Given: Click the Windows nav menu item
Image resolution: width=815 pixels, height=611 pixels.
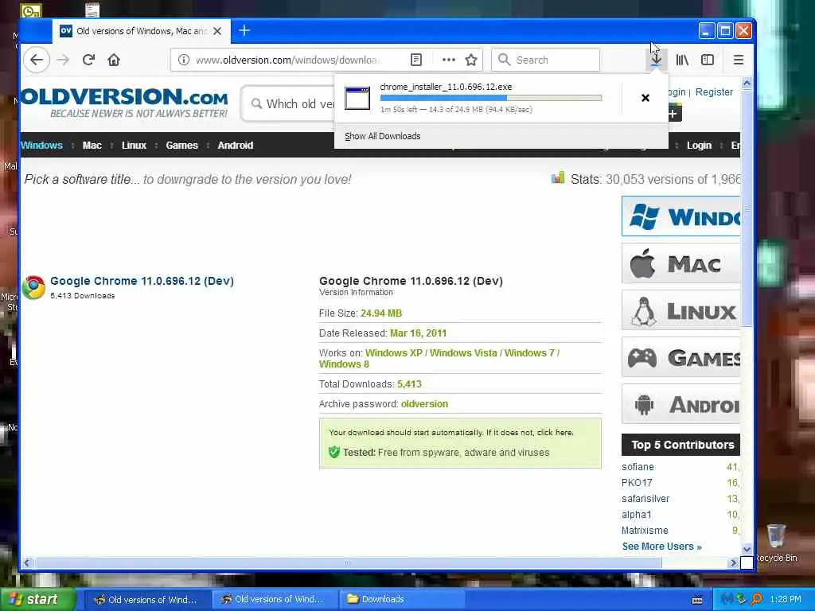Looking at the screenshot, I should (41, 146).
